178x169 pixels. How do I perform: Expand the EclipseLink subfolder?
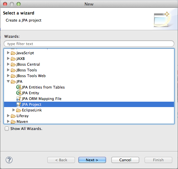click(x=14, y=110)
